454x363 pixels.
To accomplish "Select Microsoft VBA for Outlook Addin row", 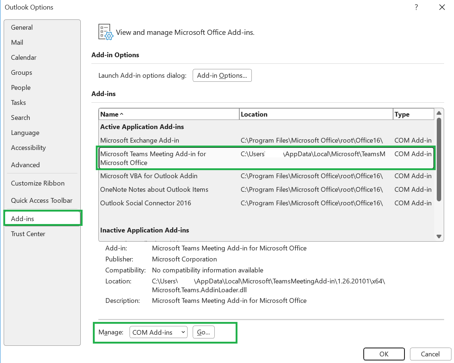I will pos(266,176).
